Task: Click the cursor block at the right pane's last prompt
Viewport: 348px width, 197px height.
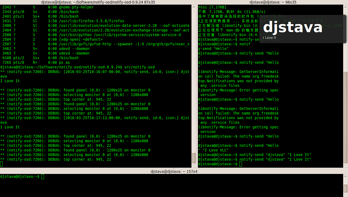Action: [241, 164]
